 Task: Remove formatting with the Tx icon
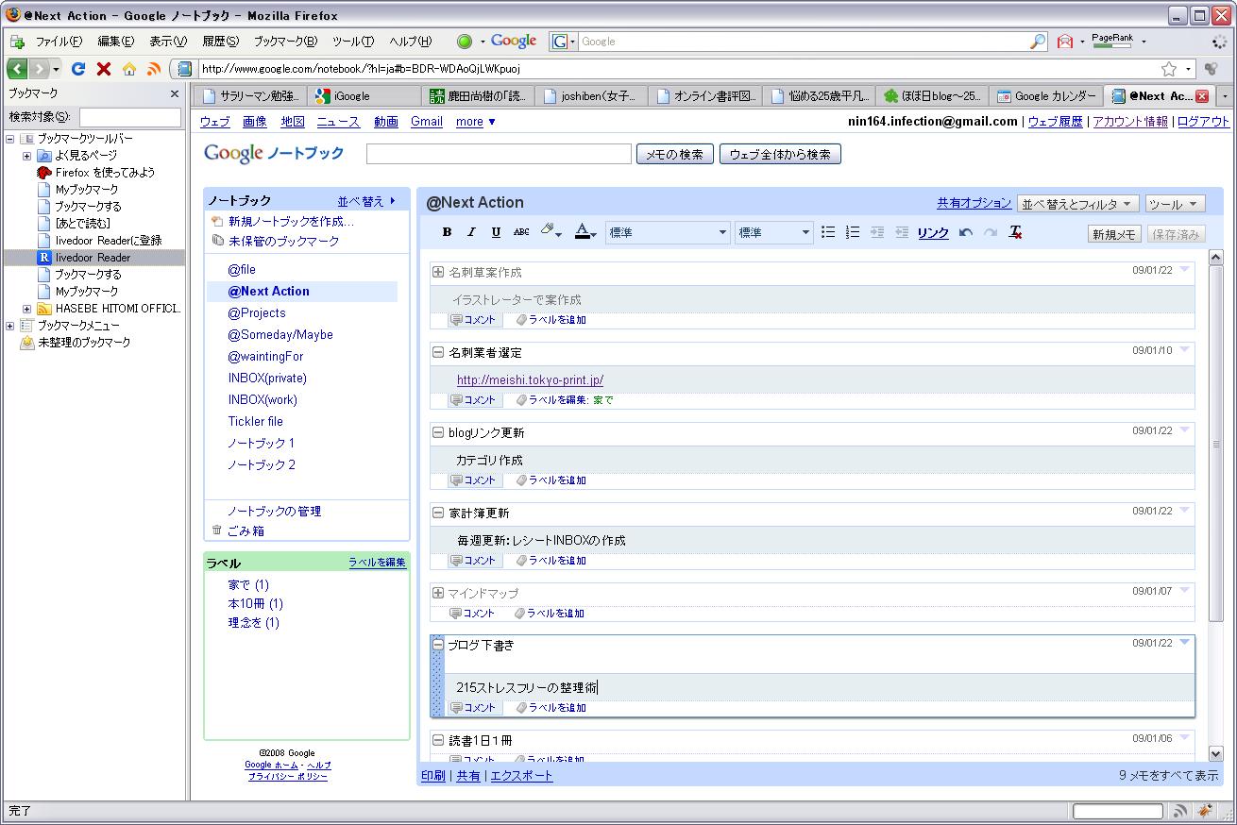(x=1015, y=232)
